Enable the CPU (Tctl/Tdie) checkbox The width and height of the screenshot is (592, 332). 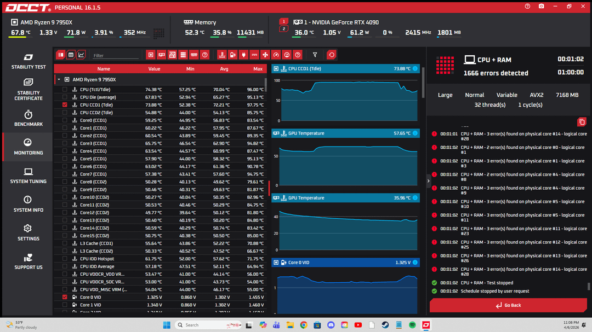tap(65, 89)
